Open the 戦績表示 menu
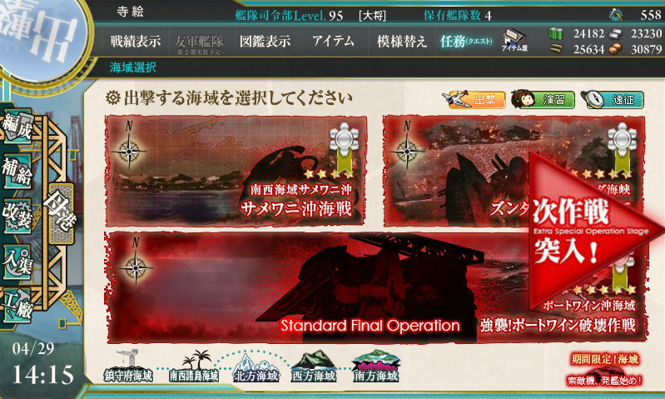The image size is (665, 399). point(136,41)
